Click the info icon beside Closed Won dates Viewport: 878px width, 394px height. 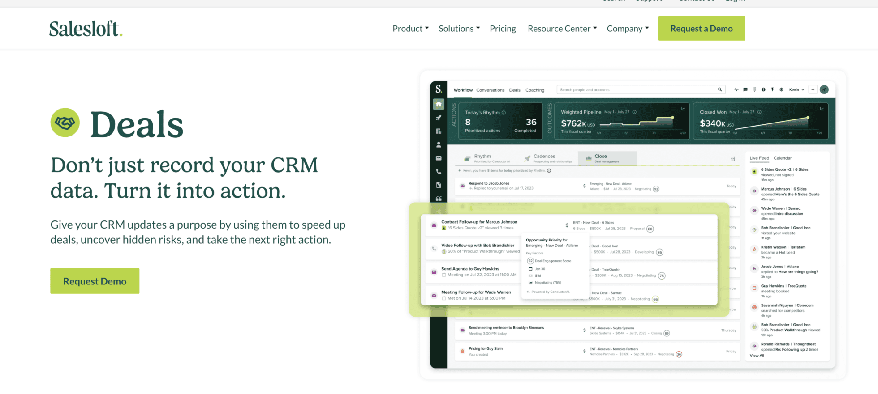coord(759,112)
